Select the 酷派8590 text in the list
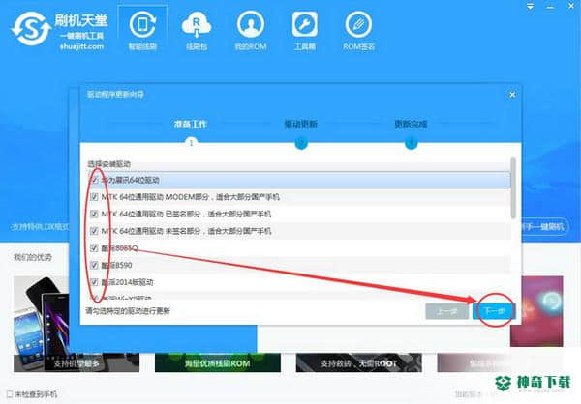The width and height of the screenshot is (581, 404). coord(117,265)
